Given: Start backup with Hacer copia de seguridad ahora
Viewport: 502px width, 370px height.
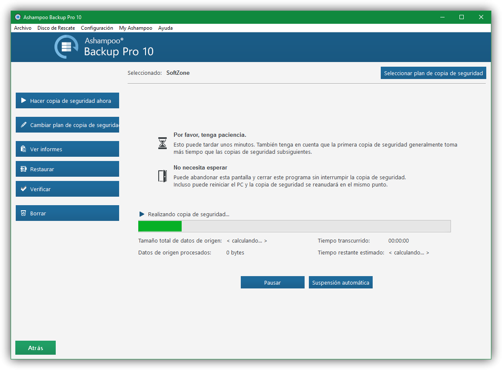Looking at the screenshot, I should (x=67, y=100).
